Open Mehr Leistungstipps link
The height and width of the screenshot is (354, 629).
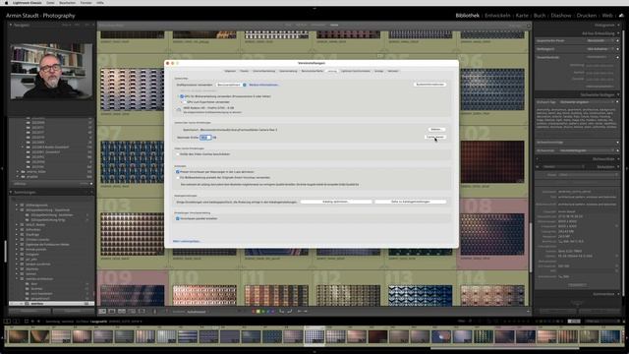click(186, 241)
